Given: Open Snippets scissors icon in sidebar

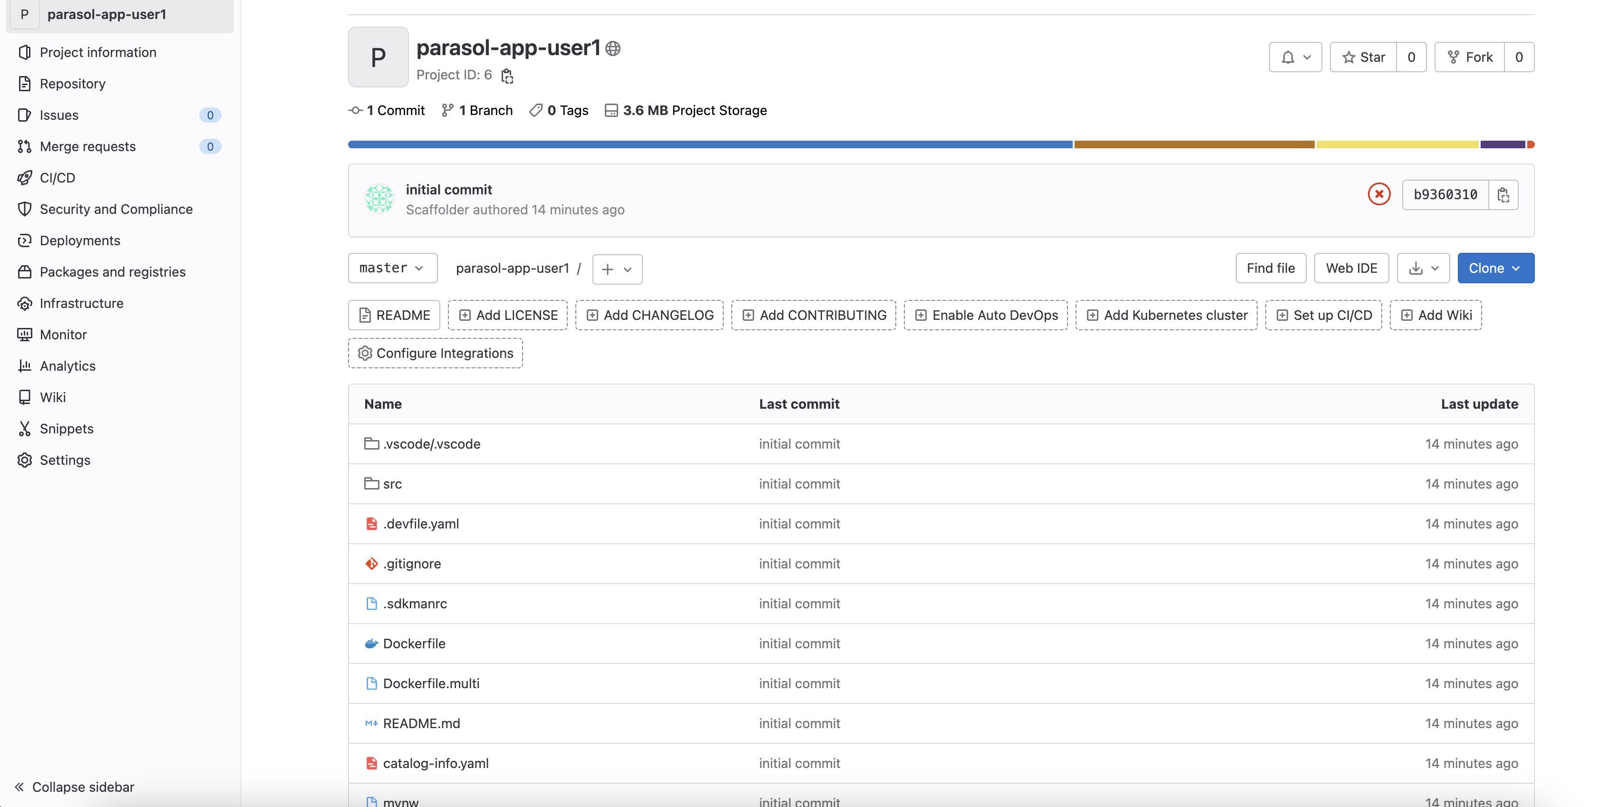Looking at the screenshot, I should pos(24,429).
